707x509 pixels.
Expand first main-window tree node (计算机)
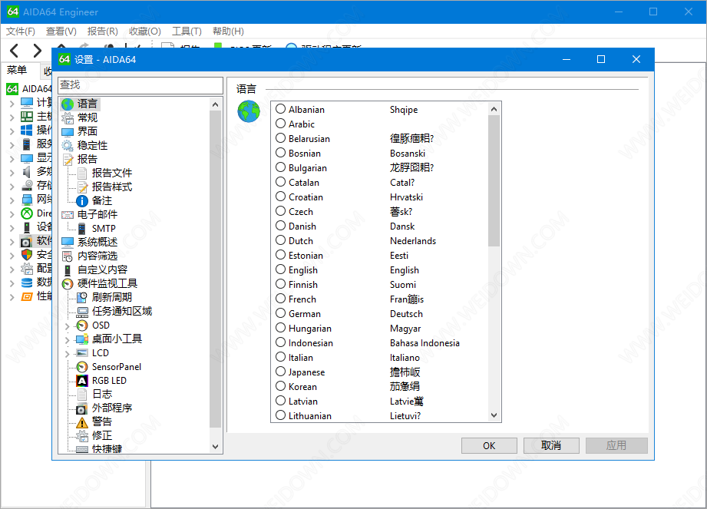(x=12, y=103)
